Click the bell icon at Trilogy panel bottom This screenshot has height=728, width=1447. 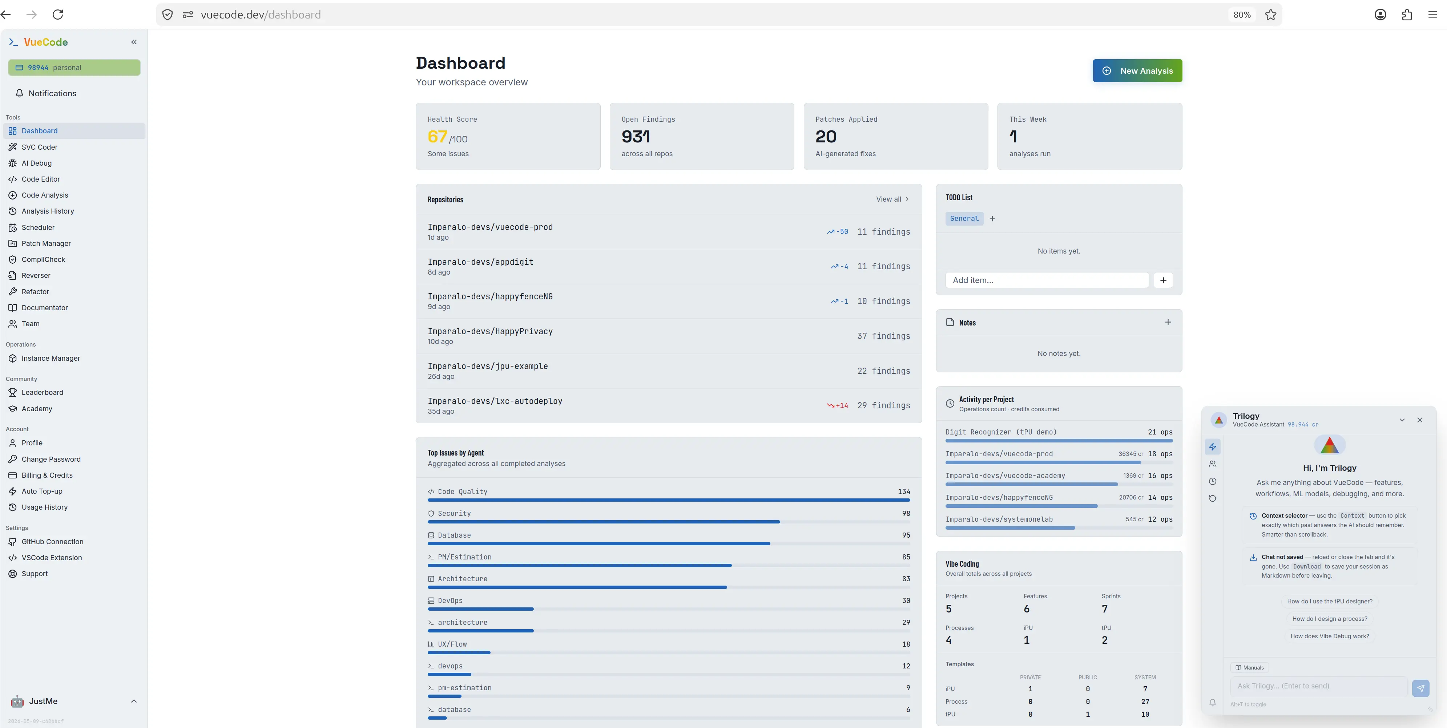point(1213,702)
